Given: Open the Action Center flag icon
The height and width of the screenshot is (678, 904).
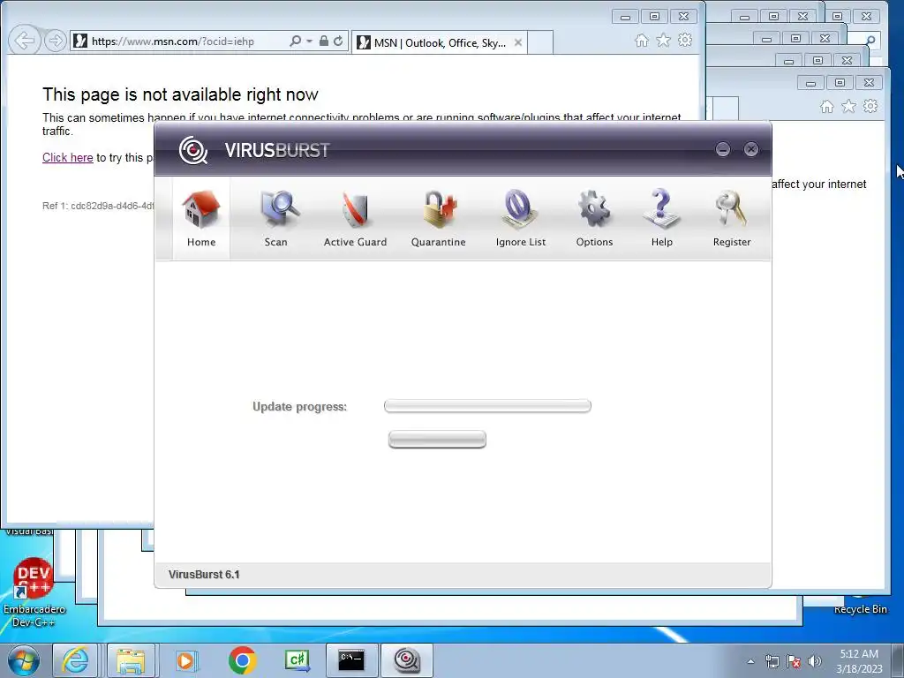Looking at the screenshot, I should (794, 661).
